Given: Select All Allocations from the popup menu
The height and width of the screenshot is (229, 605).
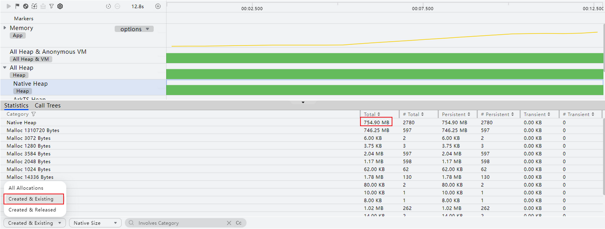Looking at the screenshot, I should tap(29, 188).
